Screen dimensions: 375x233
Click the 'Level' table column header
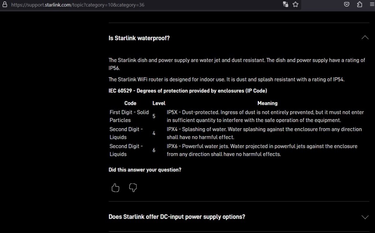(159, 103)
